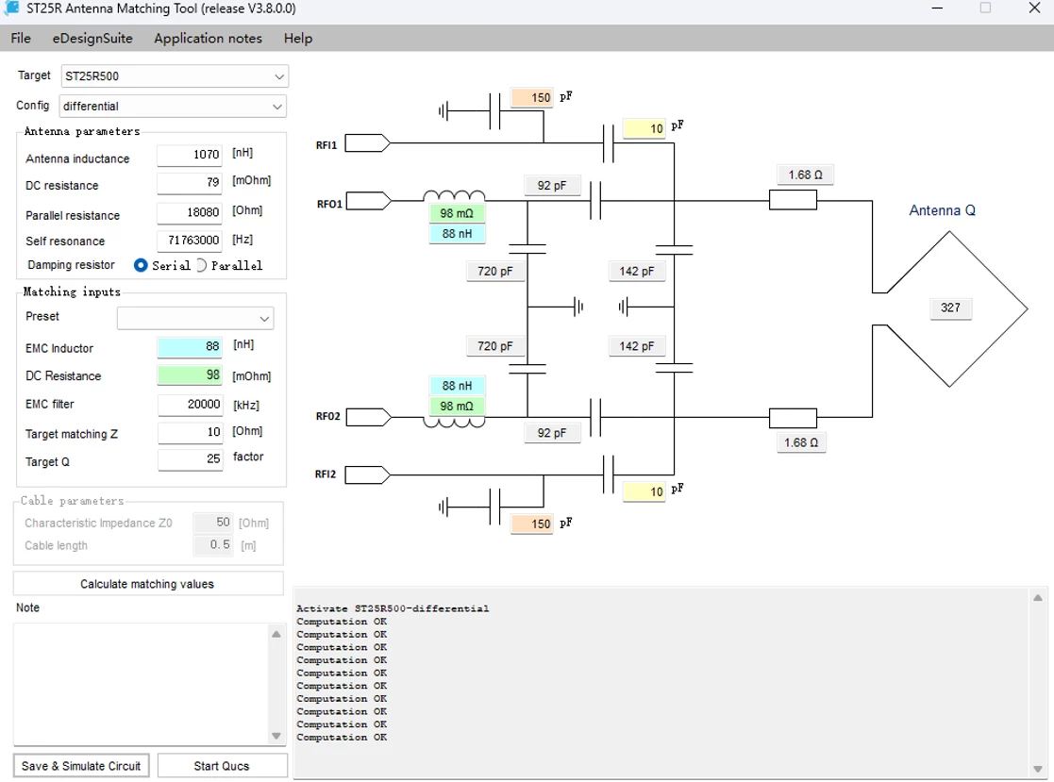Click the upper damping resistor symbol
The height and width of the screenshot is (782, 1054).
click(x=794, y=200)
